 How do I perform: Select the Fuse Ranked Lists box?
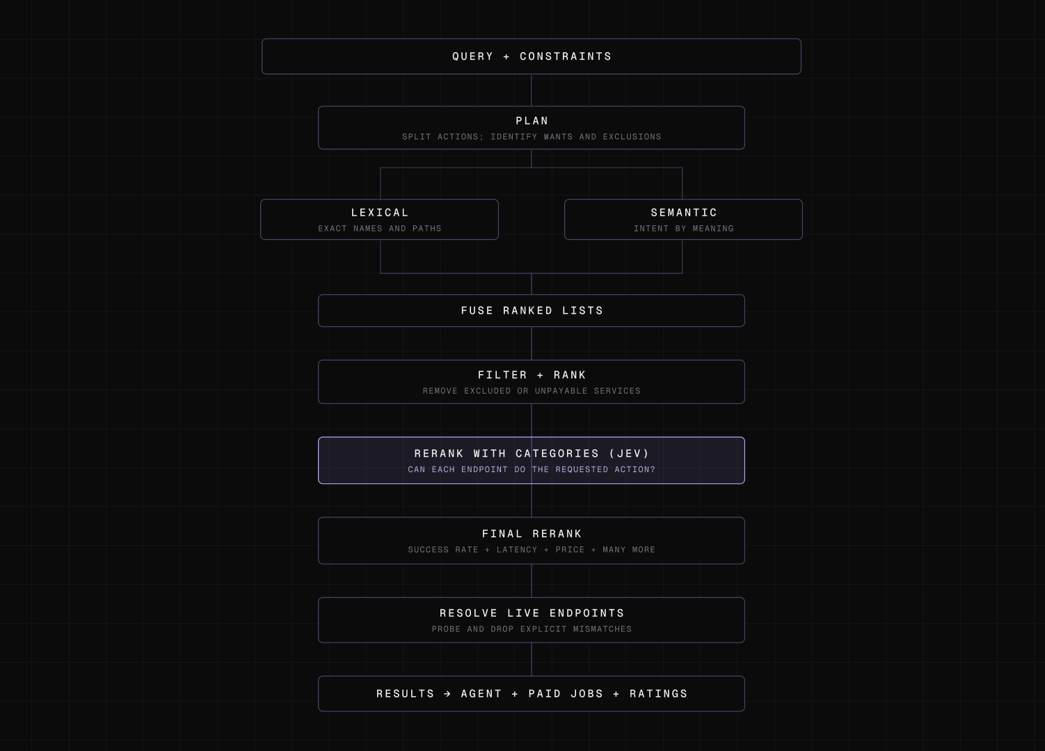point(531,311)
